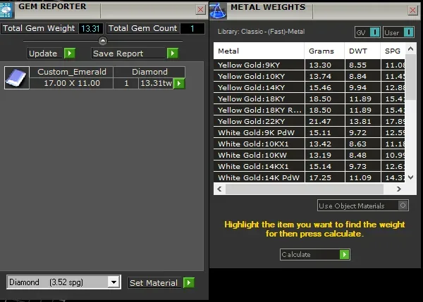423x302 pixels.
Task: Click the metal table horizontal scrollbar track
Action: click(305, 189)
